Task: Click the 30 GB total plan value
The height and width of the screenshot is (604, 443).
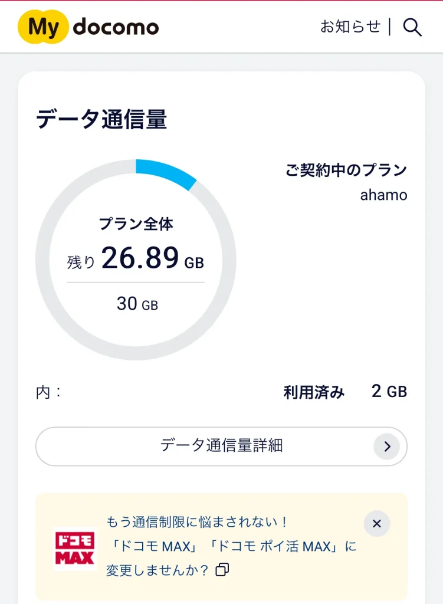Action: pos(137,304)
